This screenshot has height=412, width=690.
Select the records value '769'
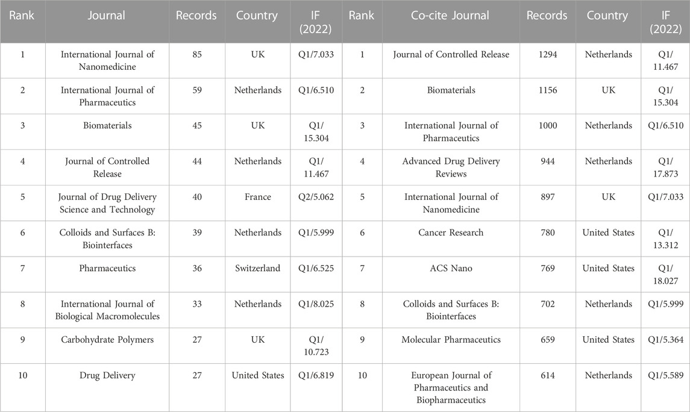pos(547,268)
